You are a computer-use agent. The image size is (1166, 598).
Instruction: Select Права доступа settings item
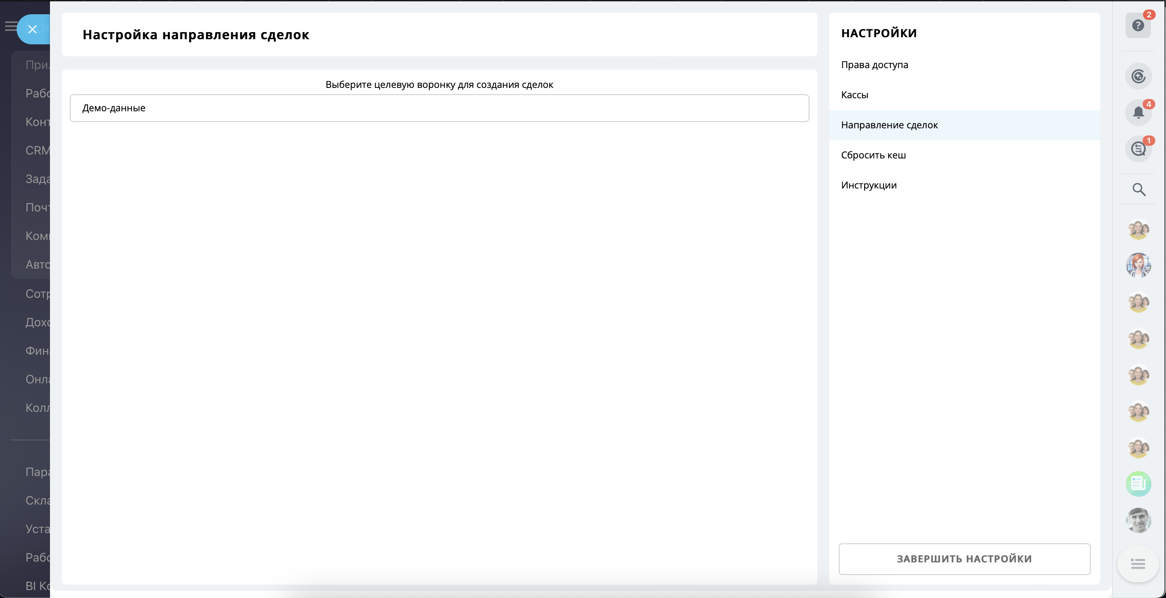click(x=874, y=65)
